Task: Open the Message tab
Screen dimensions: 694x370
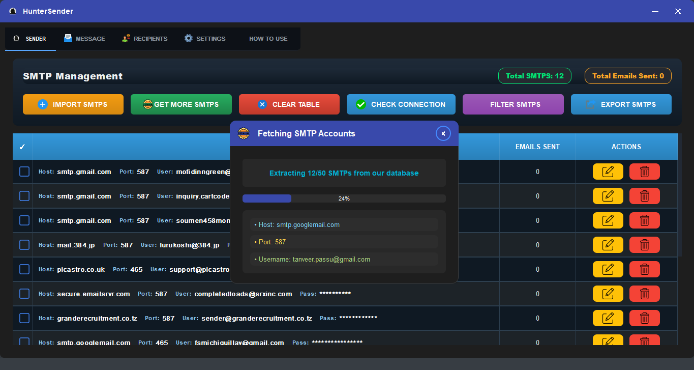Action: 84,39
